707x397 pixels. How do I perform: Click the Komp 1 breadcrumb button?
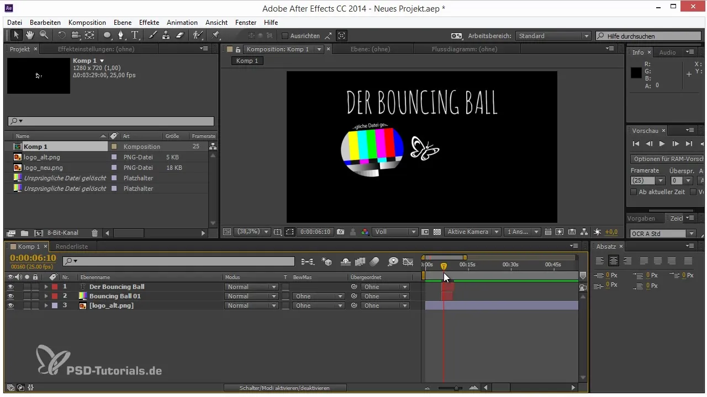point(247,61)
